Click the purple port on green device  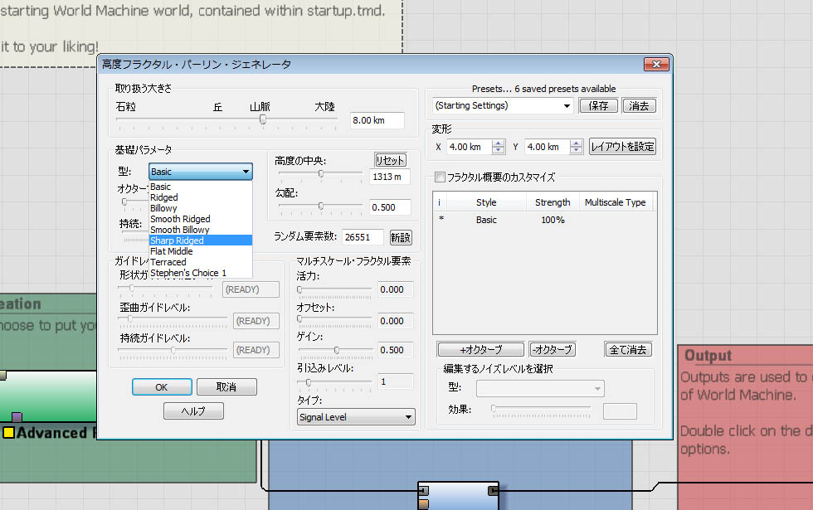(17, 416)
